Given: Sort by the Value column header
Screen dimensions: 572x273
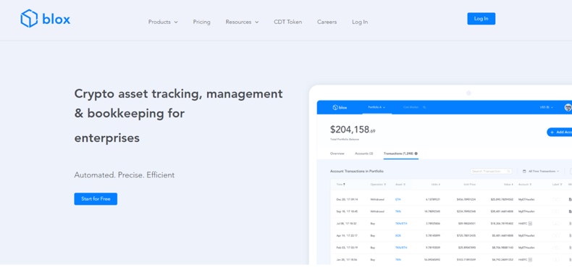Looking at the screenshot, I should click(x=508, y=185).
